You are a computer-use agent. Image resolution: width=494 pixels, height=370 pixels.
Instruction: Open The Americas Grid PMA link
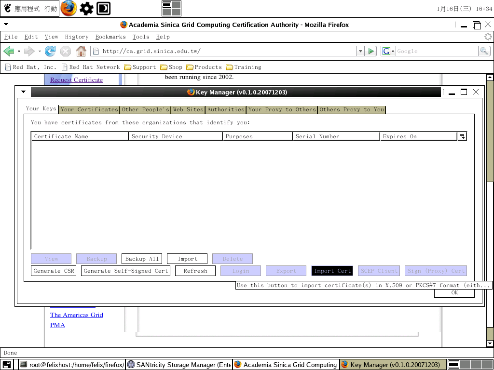77,320
